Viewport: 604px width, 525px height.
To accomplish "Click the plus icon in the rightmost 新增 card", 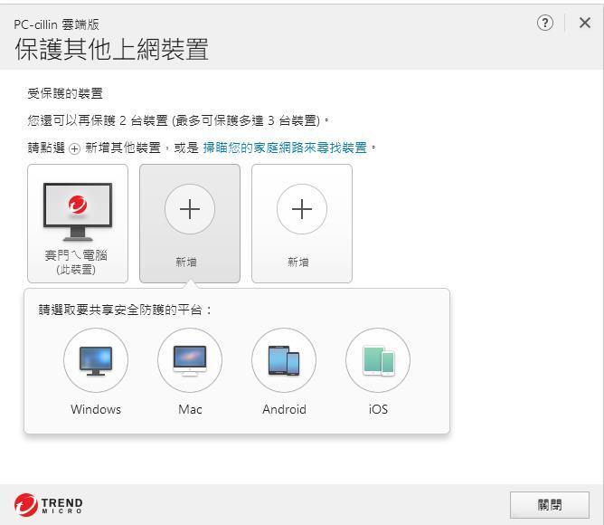I will (x=302, y=209).
